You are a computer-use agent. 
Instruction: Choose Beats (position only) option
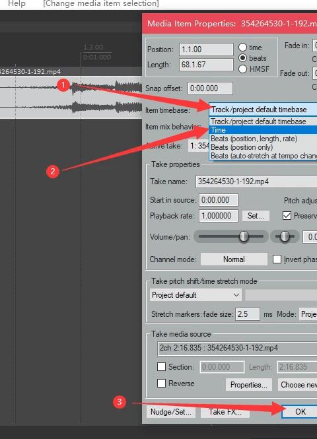tap(263, 147)
